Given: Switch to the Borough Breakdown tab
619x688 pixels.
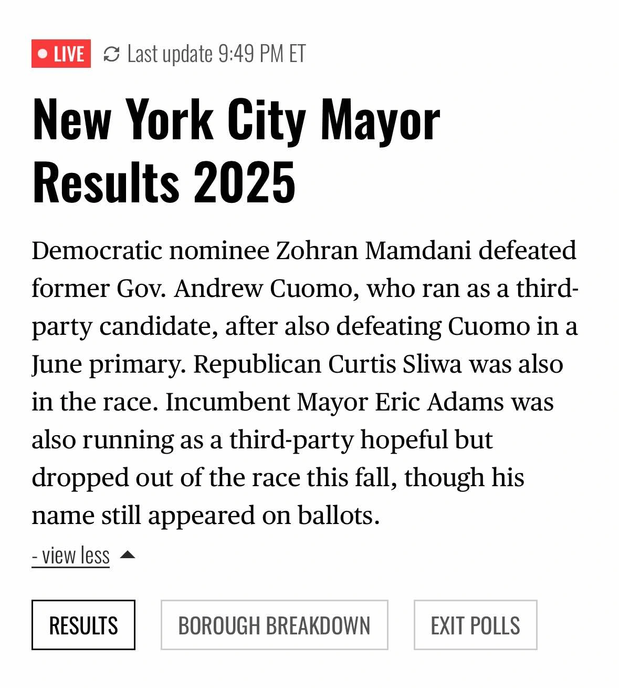Looking at the screenshot, I should 274,625.
